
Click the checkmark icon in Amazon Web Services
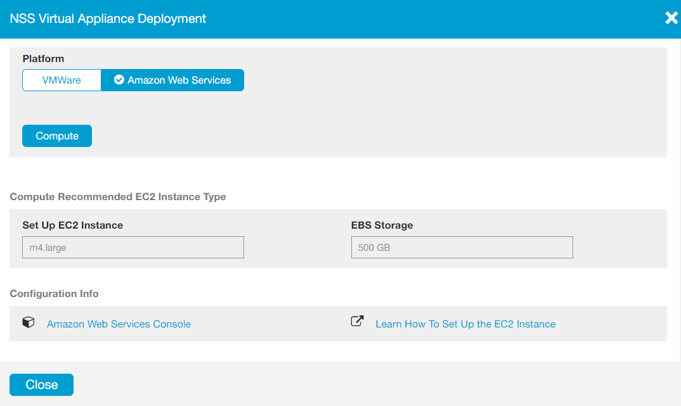[119, 80]
